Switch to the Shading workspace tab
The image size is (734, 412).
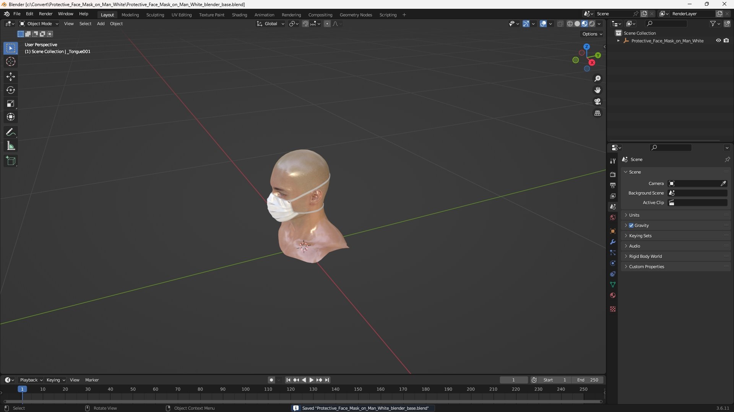coord(239,15)
